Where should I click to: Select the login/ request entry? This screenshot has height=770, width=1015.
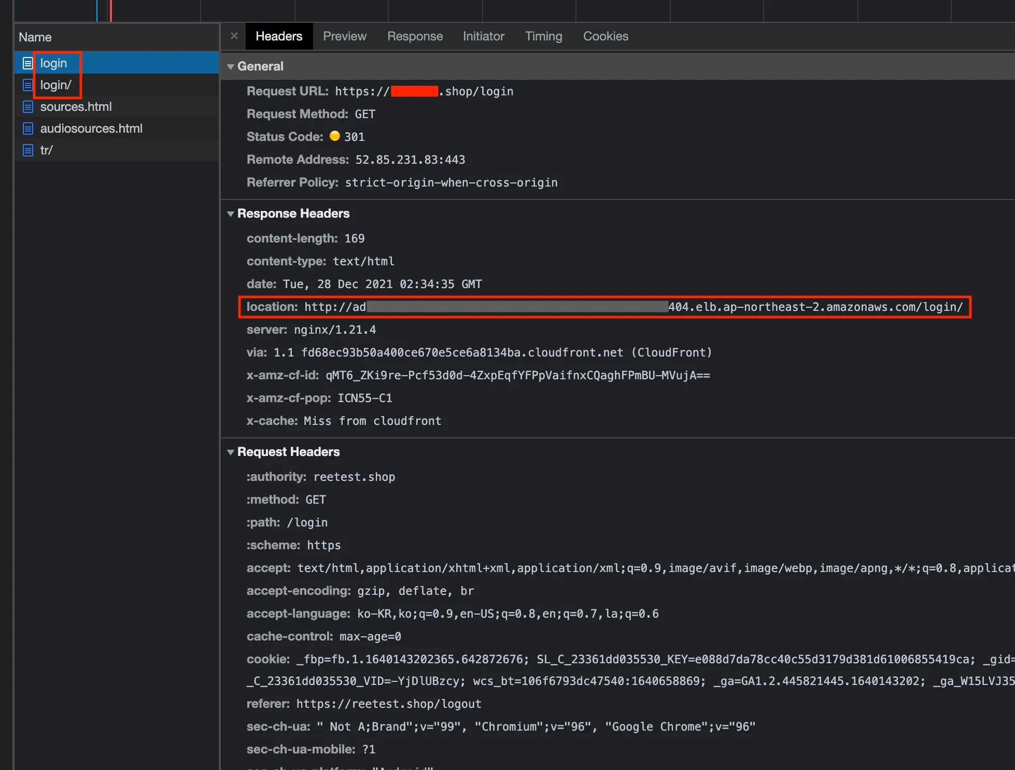tap(56, 85)
